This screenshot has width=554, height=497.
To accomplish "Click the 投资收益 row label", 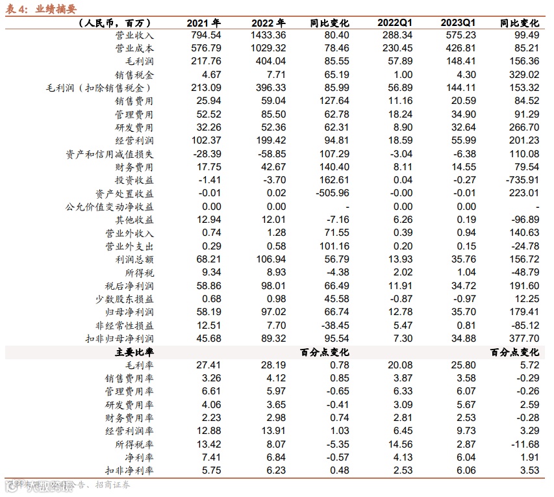I will pyautogui.click(x=134, y=180).
